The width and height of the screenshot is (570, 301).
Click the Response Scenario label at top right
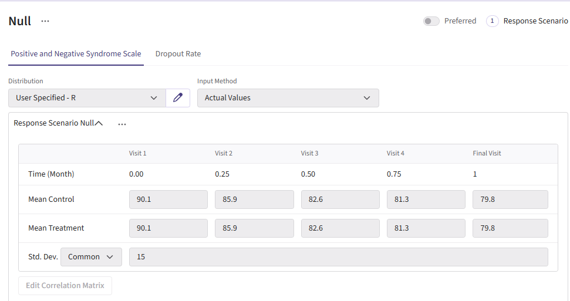point(535,21)
